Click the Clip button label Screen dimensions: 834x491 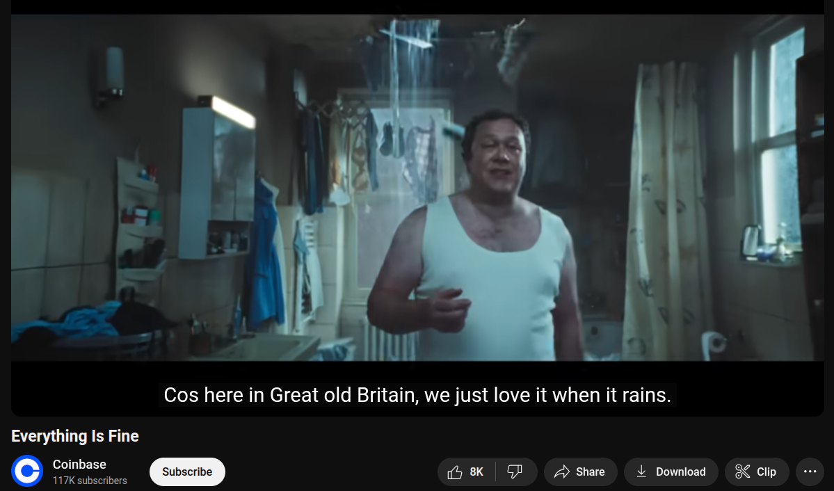pyautogui.click(x=767, y=472)
